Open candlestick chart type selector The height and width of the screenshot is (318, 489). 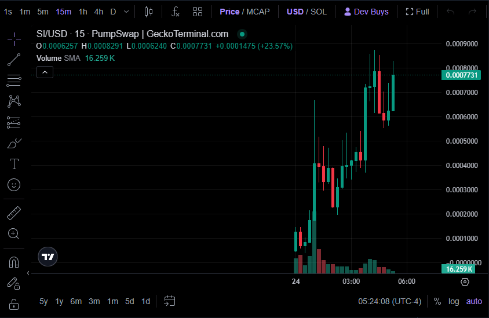click(x=148, y=12)
